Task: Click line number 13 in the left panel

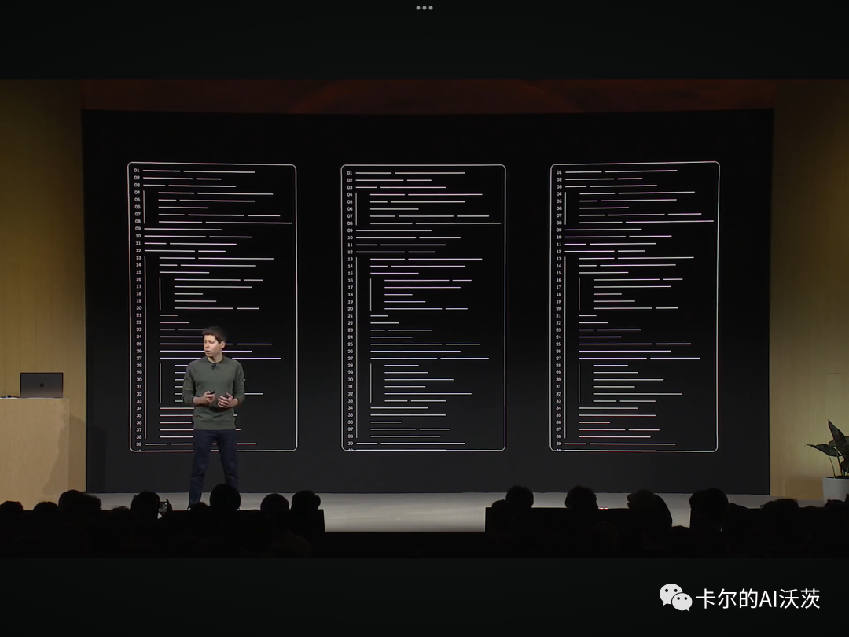Action: [x=138, y=258]
